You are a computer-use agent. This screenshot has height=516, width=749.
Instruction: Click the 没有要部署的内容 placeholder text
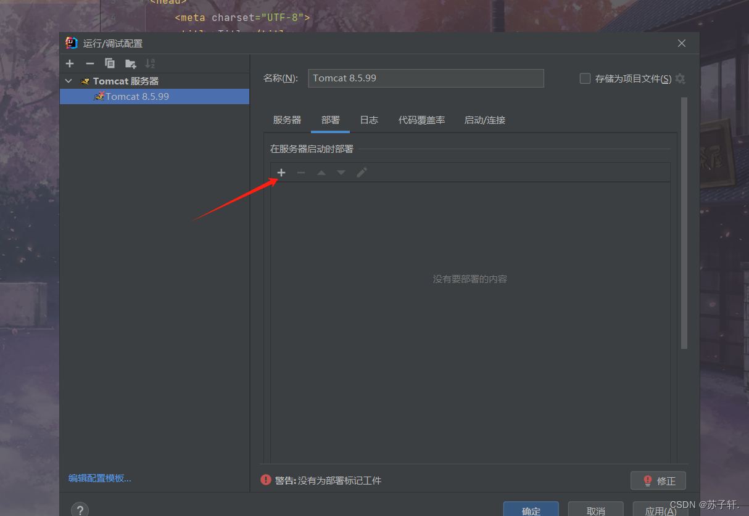[470, 279]
